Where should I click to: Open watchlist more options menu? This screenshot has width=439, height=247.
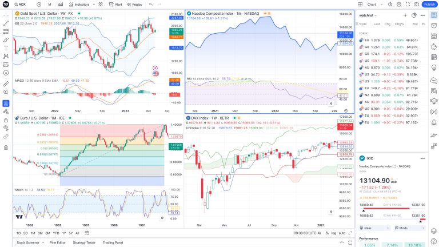(x=423, y=15)
